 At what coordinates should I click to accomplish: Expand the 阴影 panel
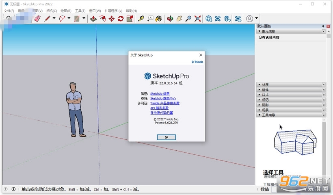[259, 105]
